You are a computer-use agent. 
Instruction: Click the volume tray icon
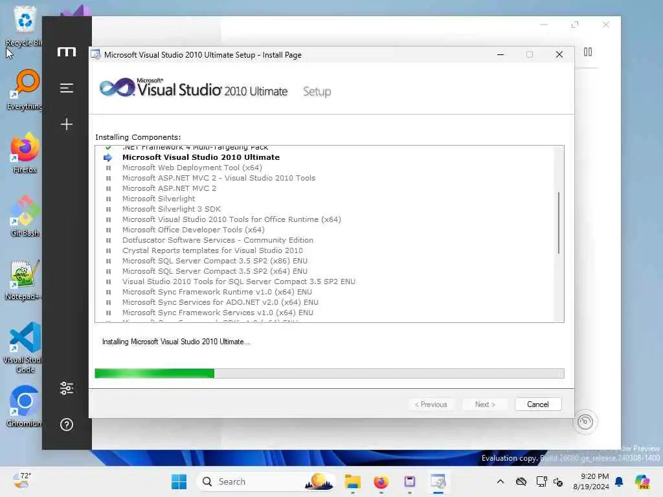pyautogui.click(x=558, y=481)
